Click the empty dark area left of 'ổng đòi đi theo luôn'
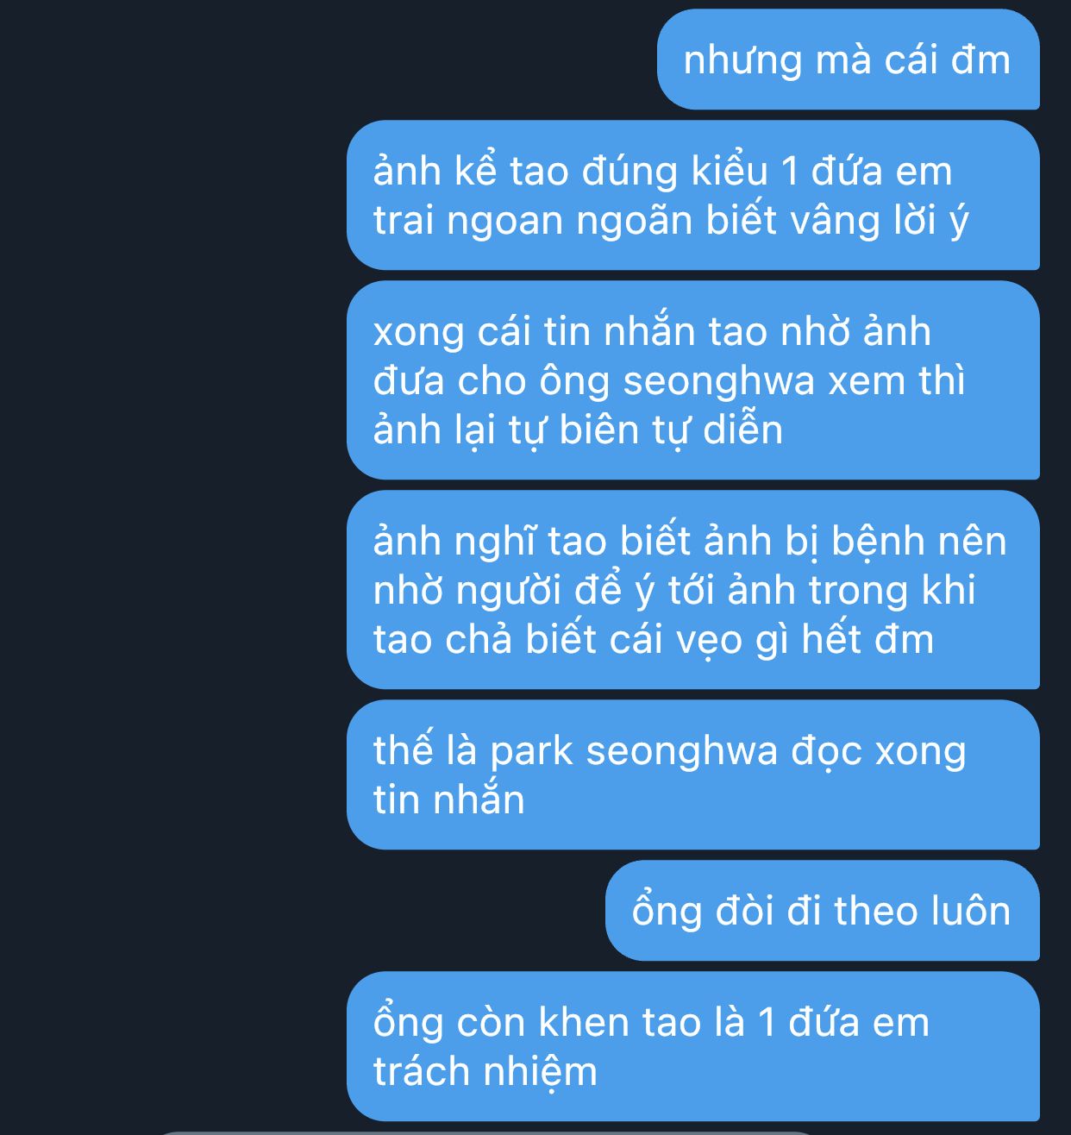 tap(302, 911)
